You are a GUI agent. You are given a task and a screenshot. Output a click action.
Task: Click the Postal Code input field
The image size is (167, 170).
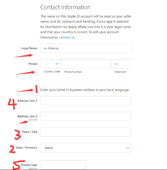[x=63, y=165]
